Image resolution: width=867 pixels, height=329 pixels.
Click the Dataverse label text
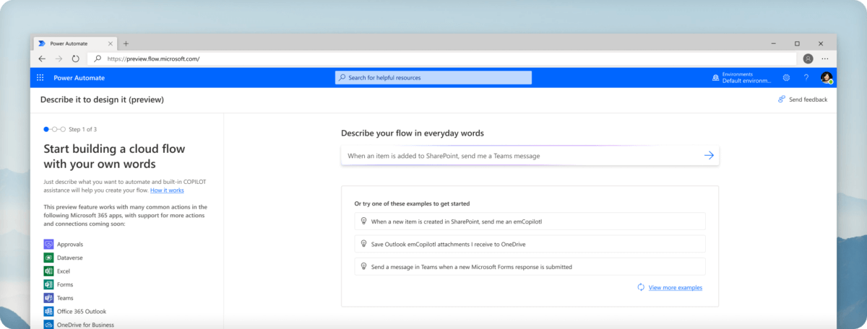[x=70, y=258]
